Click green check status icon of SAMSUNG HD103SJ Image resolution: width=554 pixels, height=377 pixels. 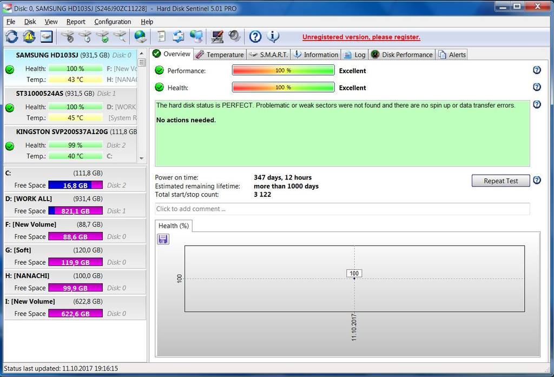10,70
